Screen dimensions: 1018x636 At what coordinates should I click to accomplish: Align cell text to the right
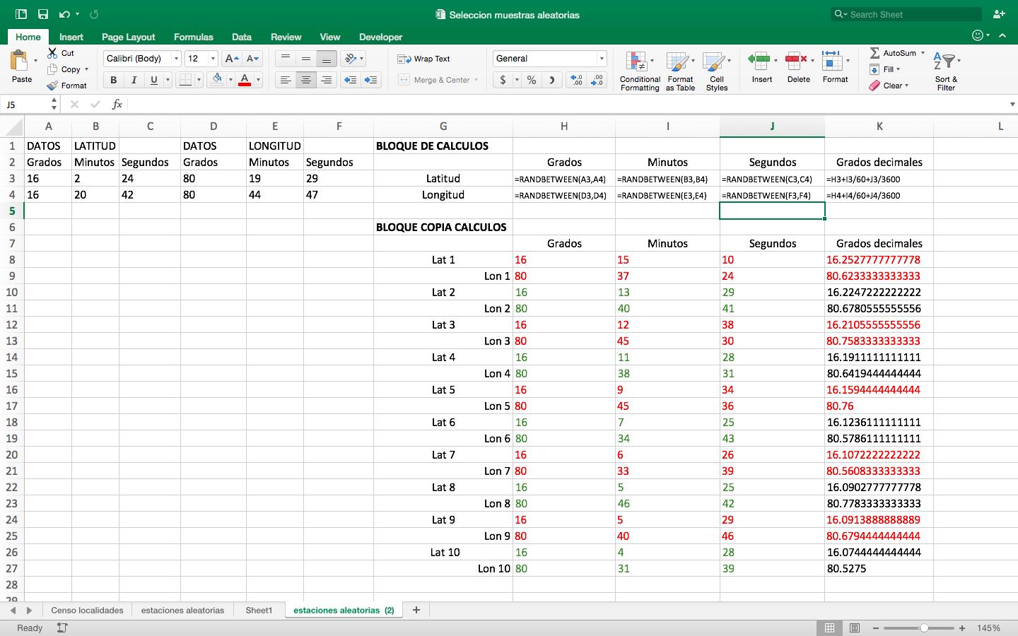point(327,80)
